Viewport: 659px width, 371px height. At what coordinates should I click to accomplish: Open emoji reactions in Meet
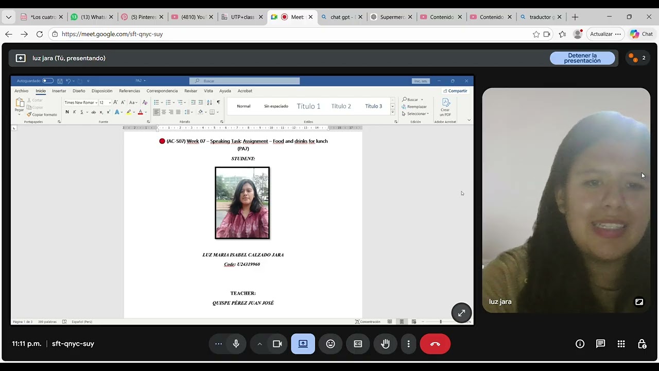point(331,344)
